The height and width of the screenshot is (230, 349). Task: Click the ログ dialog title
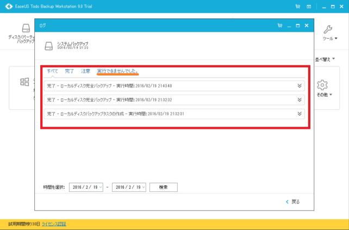(42, 26)
